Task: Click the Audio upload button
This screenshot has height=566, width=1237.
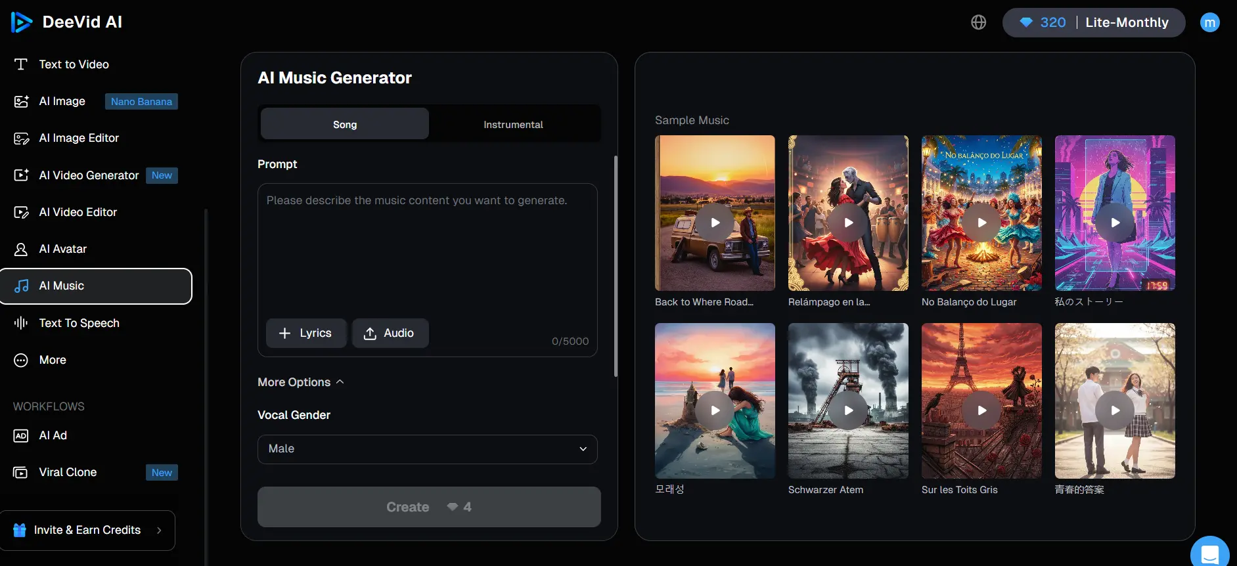Action: pyautogui.click(x=390, y=333)
